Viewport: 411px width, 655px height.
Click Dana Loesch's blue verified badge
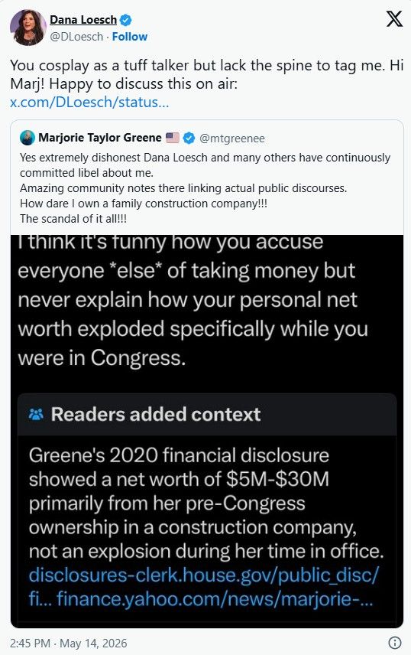point(126,20)
